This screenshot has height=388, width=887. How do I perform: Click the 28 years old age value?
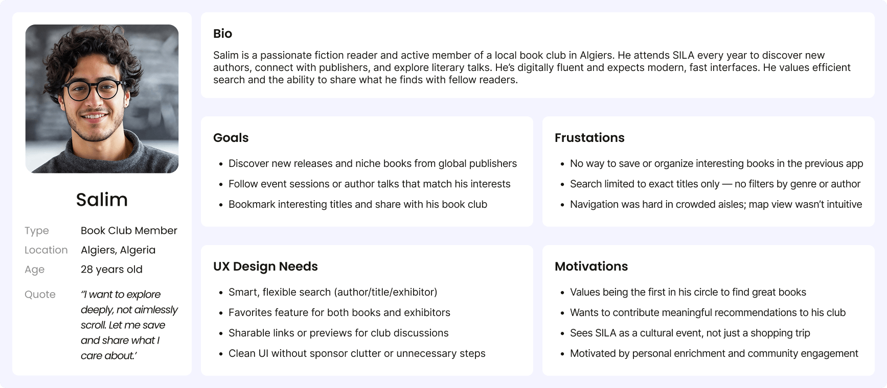click(x=111, y=270)
